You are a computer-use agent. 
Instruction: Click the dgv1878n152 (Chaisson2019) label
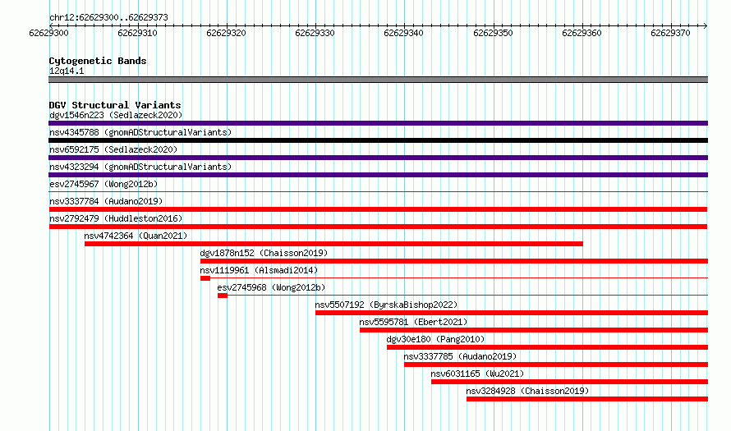click(x=264, y=253)
